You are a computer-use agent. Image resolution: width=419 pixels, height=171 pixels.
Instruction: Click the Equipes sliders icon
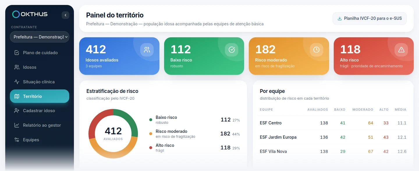click(x=17, y=140)
